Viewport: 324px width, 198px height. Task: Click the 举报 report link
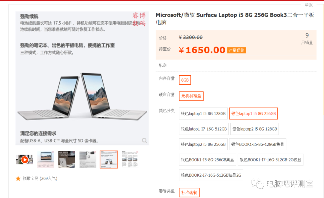pos(308,4)
